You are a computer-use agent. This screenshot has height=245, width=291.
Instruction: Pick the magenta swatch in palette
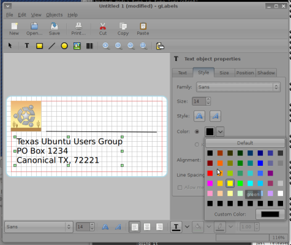click(210, 184)
